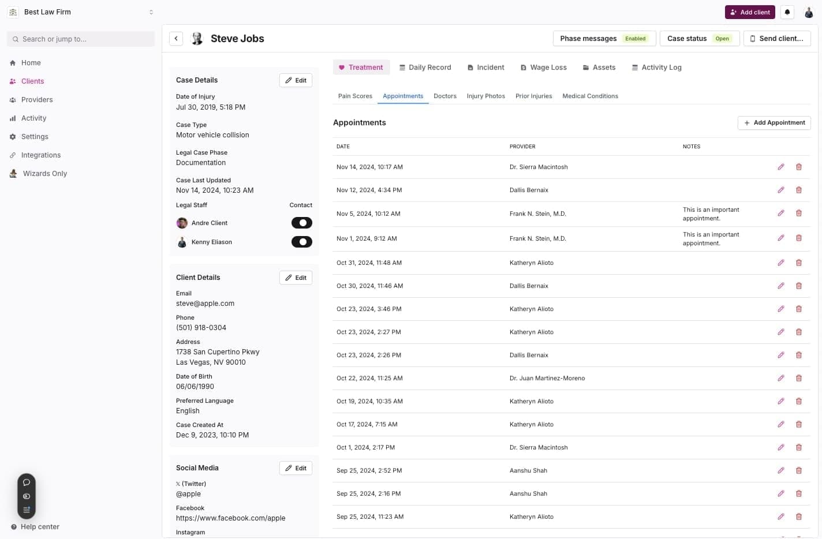Image resolution: width=822 pixels, height=539 pixels.
Task: Open the Injury Photos sub-tab
Action: point(485,96)
